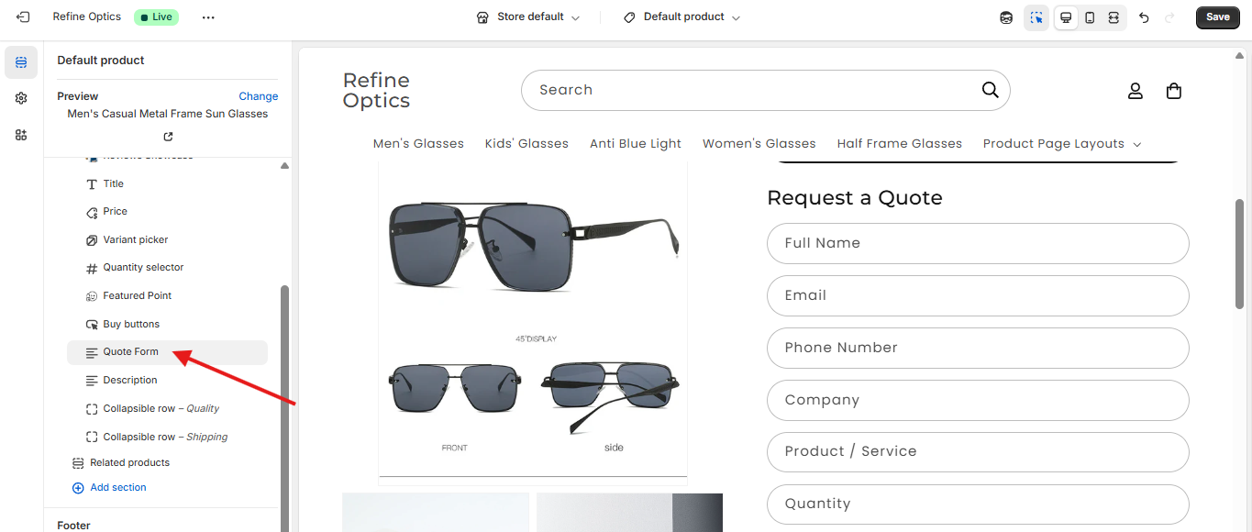Toggle the preview inspector selection mode

click(x=1036, y=17)
